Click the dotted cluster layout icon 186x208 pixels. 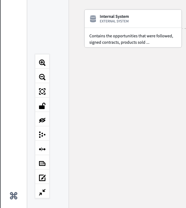[42, 135]
